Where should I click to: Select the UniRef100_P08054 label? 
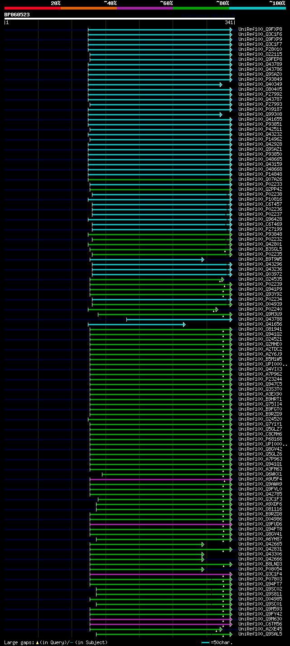pos(260,569)
